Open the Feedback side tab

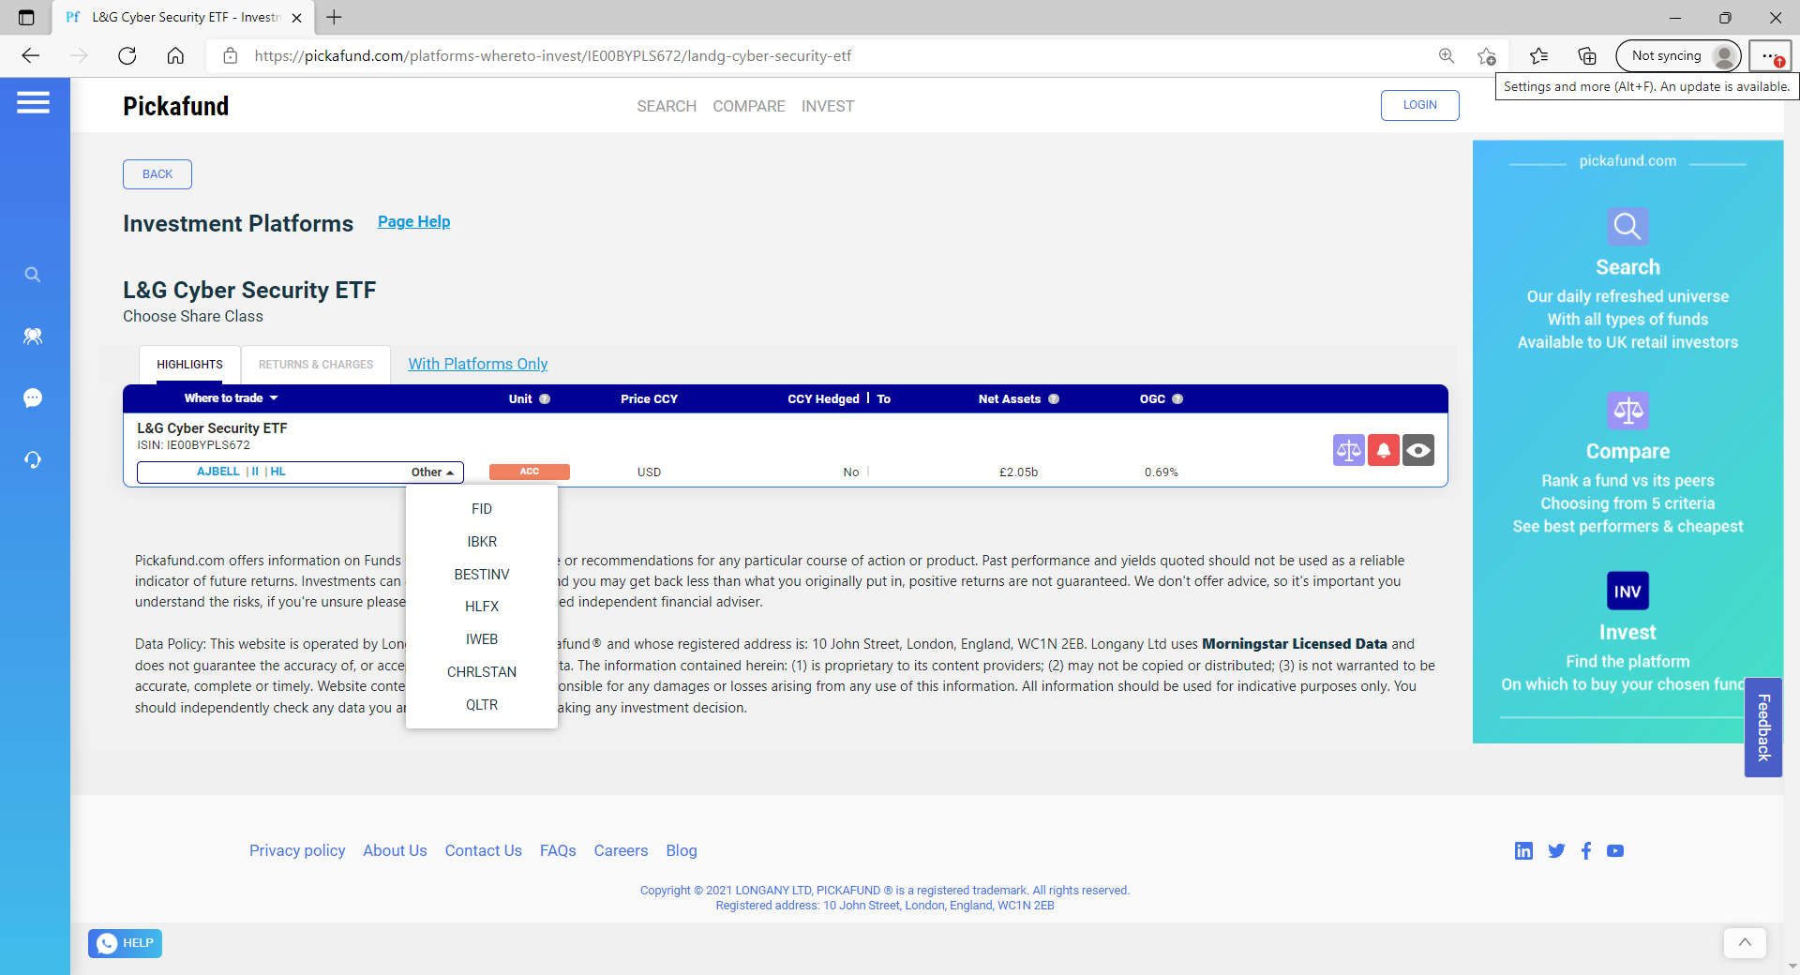pyautogui.click(x=1762, y=727)
